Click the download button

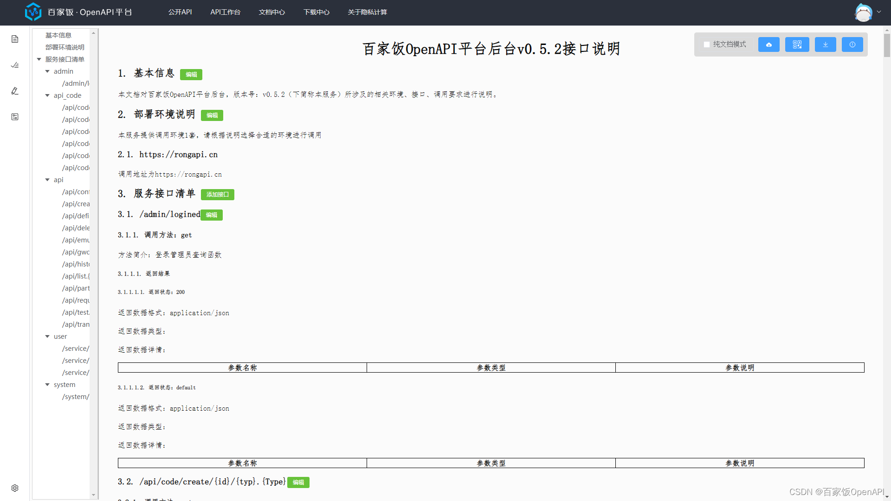click(x=826, y=44)
